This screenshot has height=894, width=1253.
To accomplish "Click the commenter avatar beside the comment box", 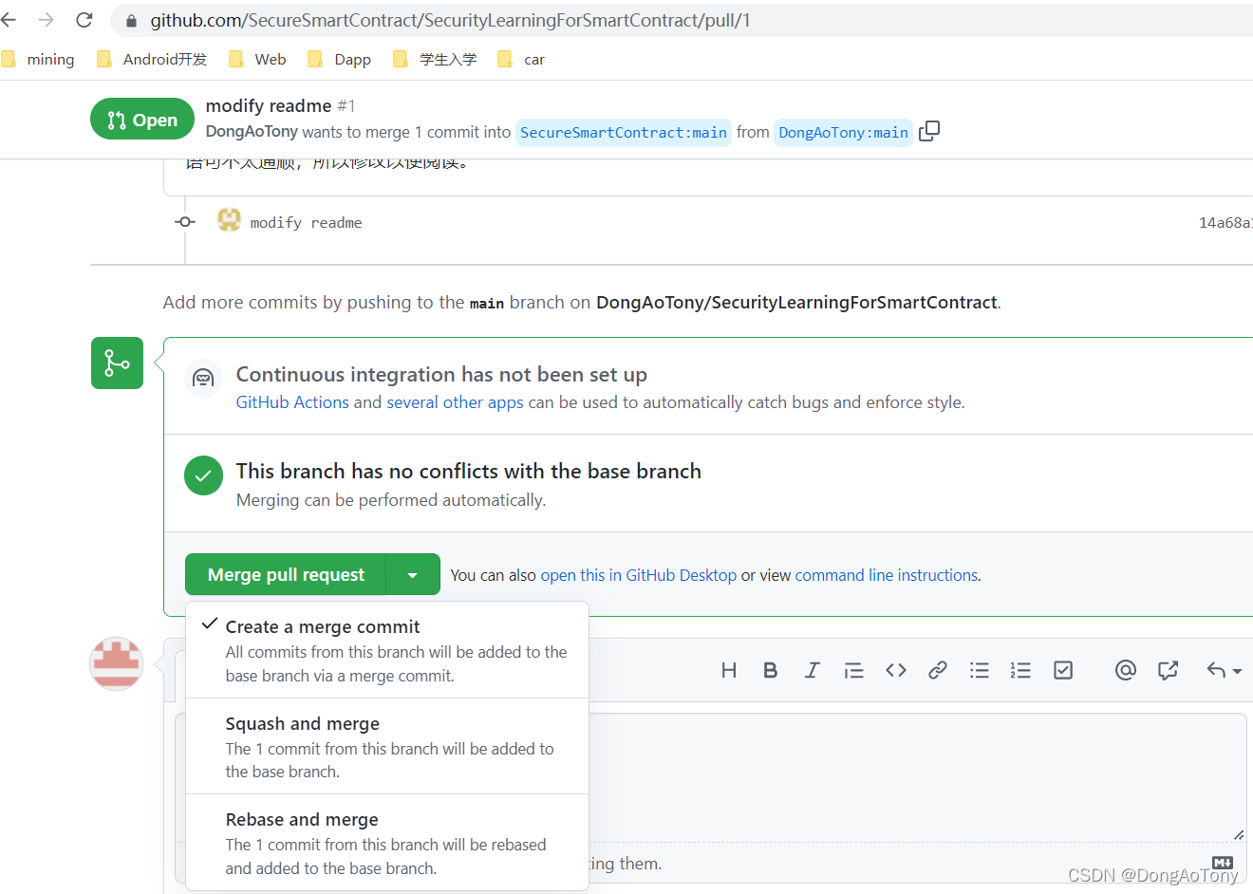I will pos(117,663).
